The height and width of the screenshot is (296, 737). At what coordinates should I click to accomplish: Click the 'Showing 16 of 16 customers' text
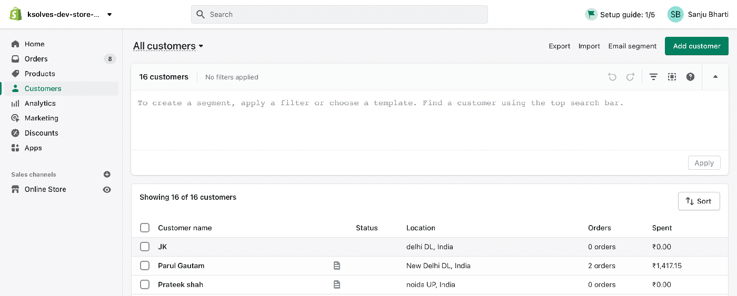(188, 197)
